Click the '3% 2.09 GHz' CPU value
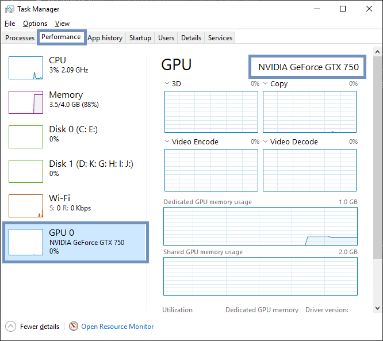 coord(68,70)
